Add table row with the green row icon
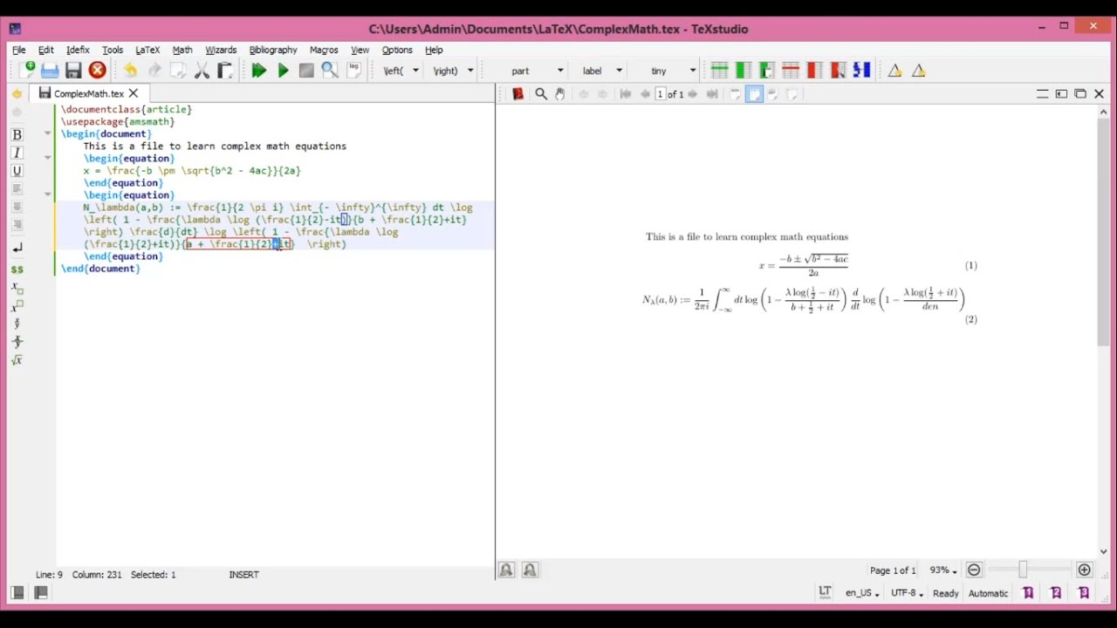 (720, 71)
